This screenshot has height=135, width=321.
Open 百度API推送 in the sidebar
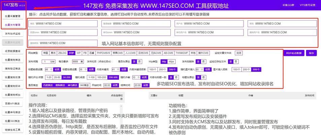(13, 104)
